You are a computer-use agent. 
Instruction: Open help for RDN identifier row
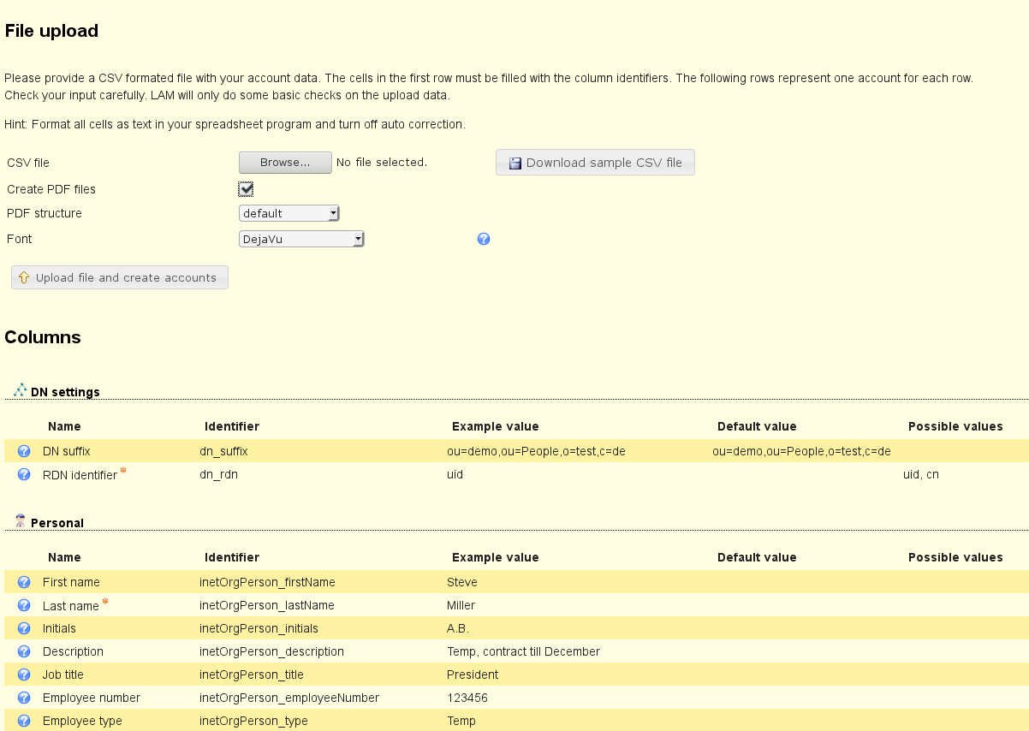click(x=24, y=474)
